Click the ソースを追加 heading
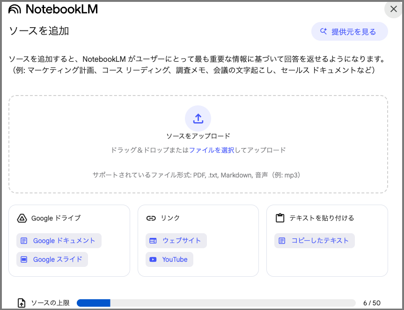 [39, 31]
